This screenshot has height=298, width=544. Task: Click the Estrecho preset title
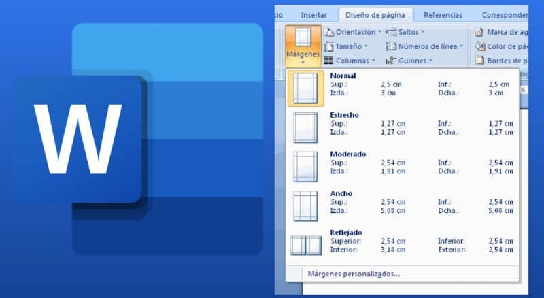[x=344, y=115]
